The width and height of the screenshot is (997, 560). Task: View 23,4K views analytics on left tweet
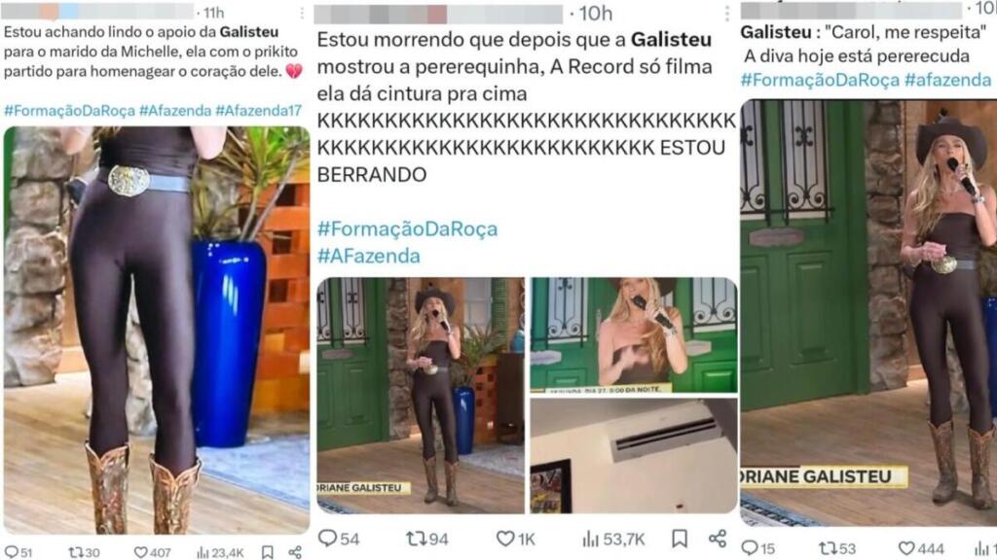tap(220, 552)
